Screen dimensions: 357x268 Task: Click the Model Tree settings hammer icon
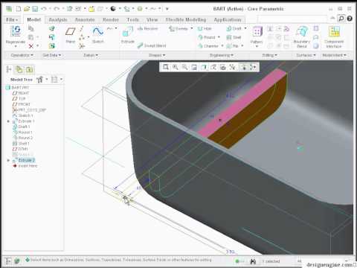coord(39,80)
